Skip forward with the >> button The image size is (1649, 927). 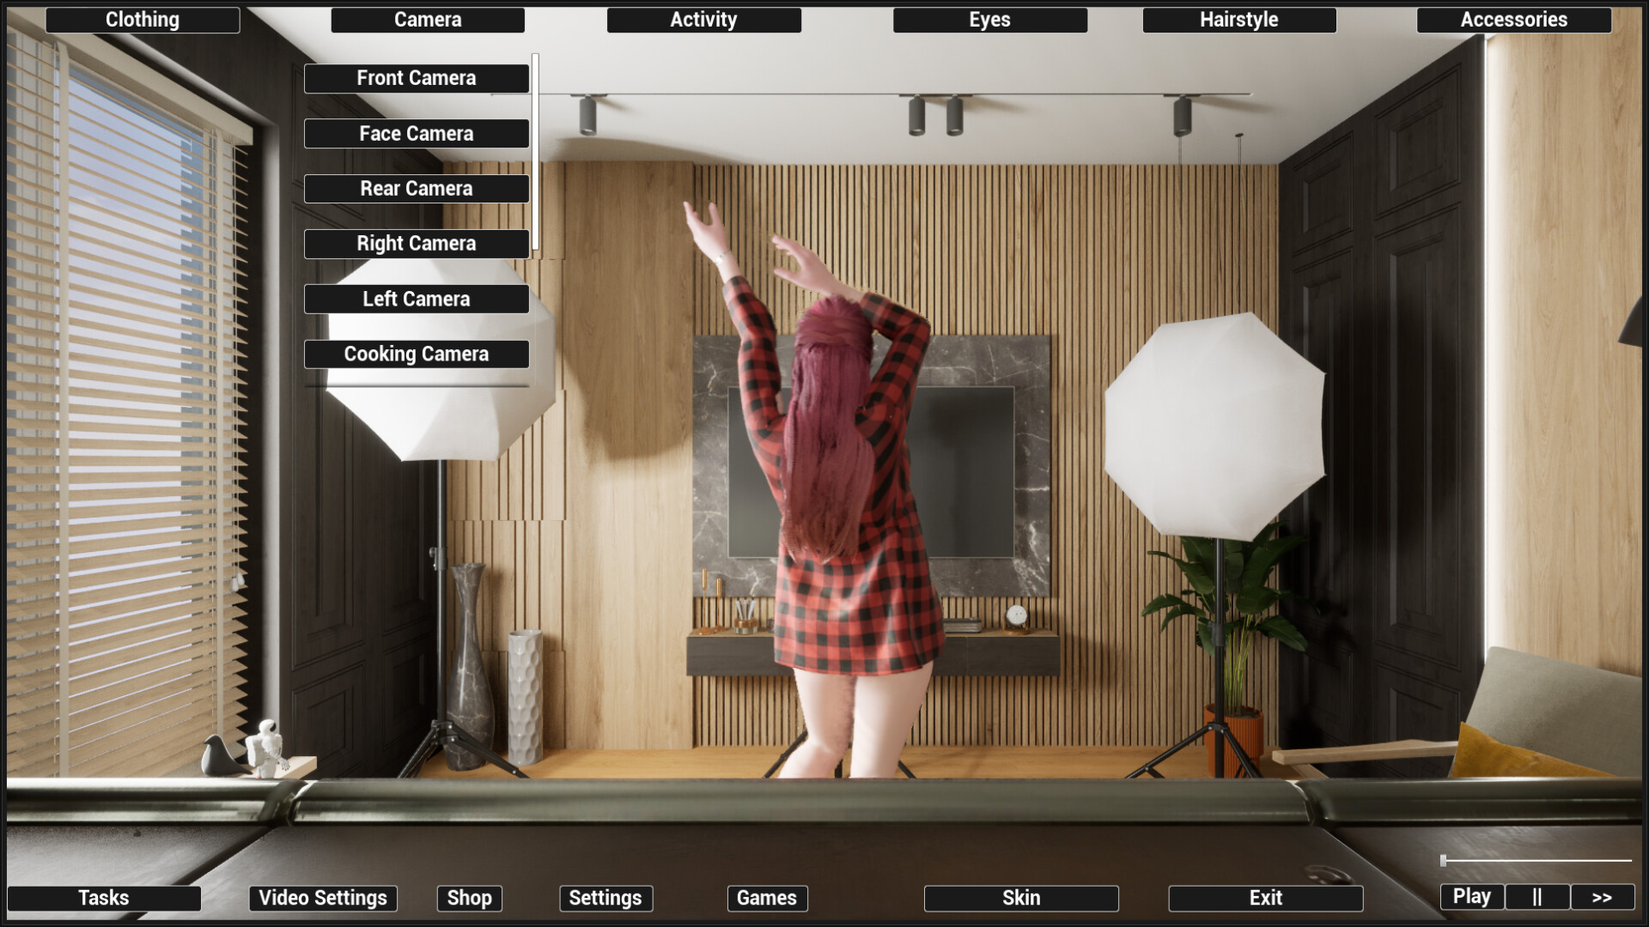1603,897
